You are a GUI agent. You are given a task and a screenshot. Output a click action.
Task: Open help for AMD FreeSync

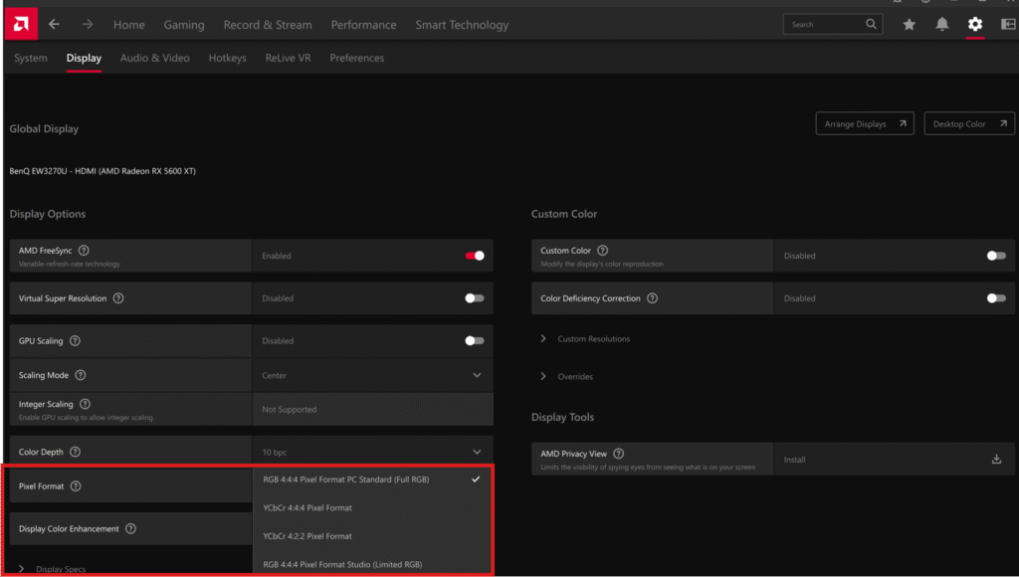pyautogui.click(x=84, y=250)
